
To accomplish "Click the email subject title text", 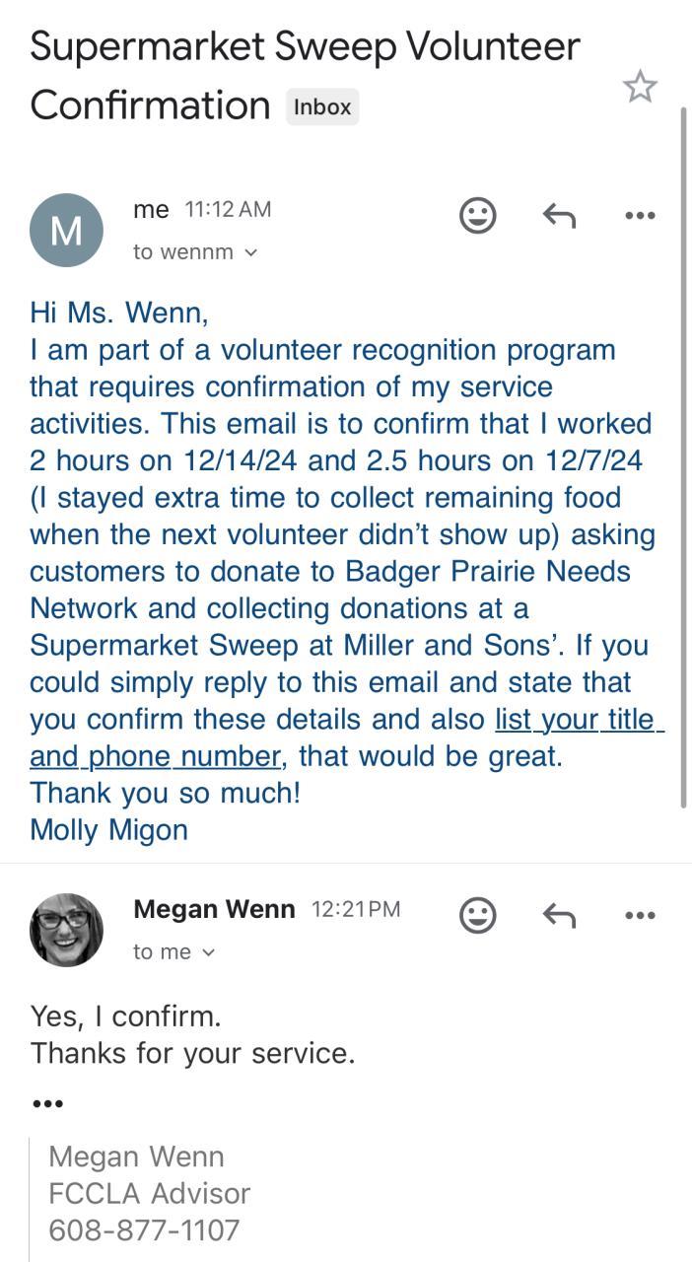I will point(305,75).
